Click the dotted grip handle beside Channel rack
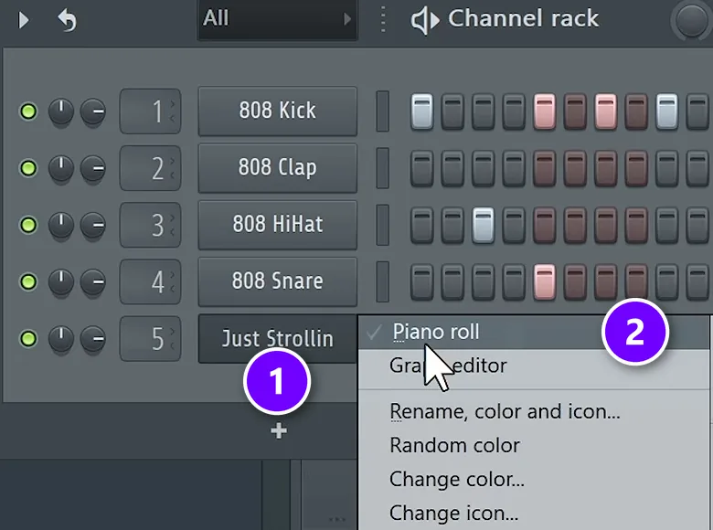The height and width of the screenshot is (530, 713). click(x=383, y=19)
